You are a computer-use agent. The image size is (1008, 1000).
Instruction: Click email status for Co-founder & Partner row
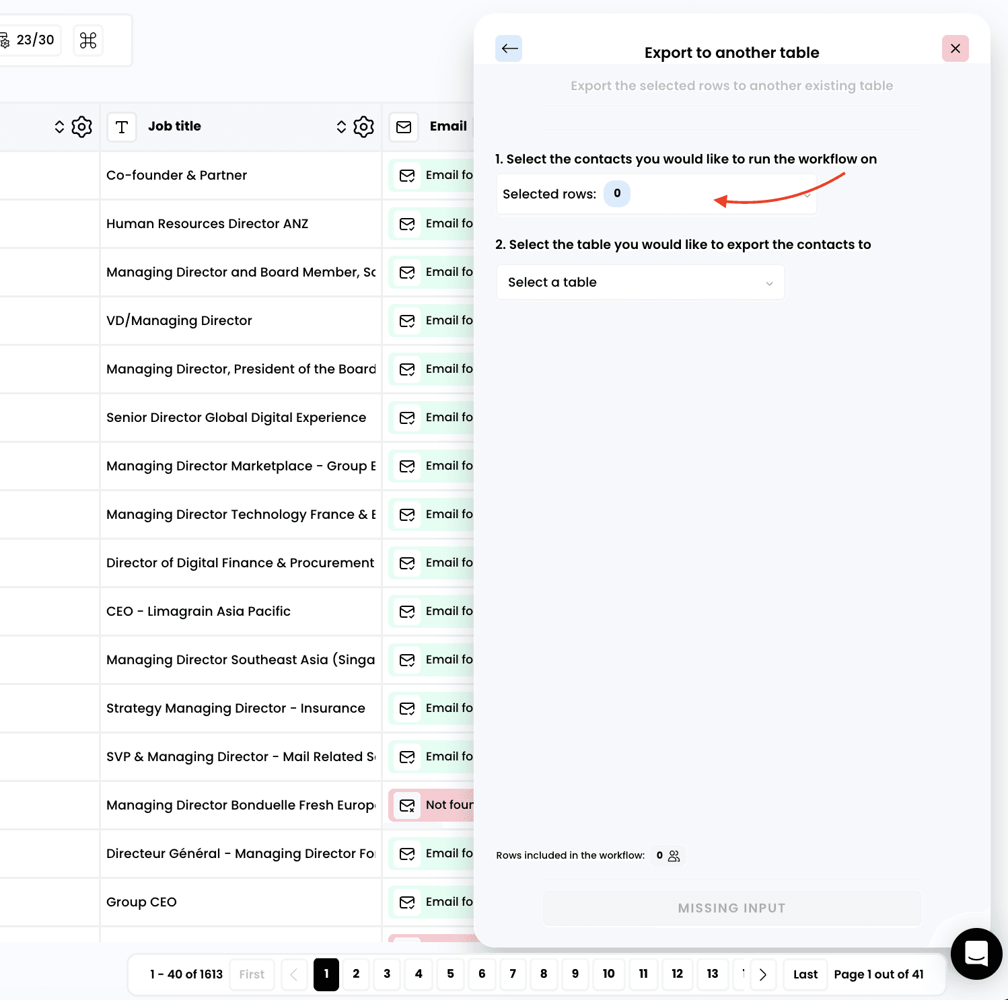click(431, 175)
